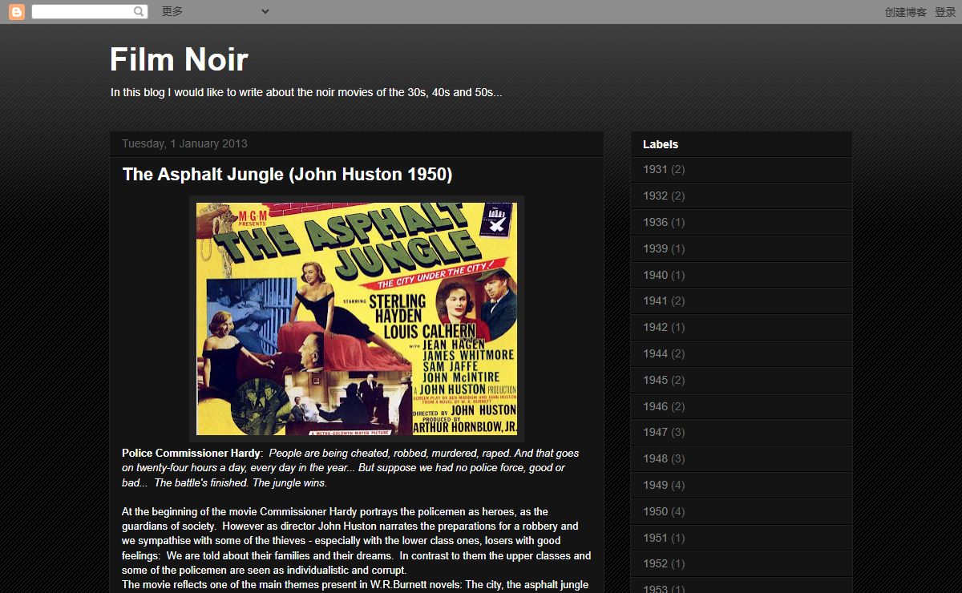This screenshot has width=962, height=593.
Task: Click the date header Tuesday, 1 January 2013
Action: (x=184, y=144)
